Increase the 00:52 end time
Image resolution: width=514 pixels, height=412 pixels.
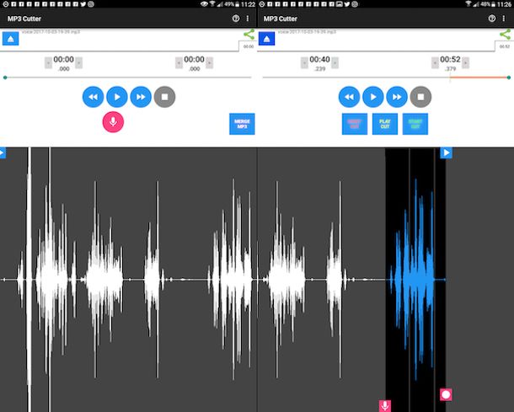(x=465, y=62)
